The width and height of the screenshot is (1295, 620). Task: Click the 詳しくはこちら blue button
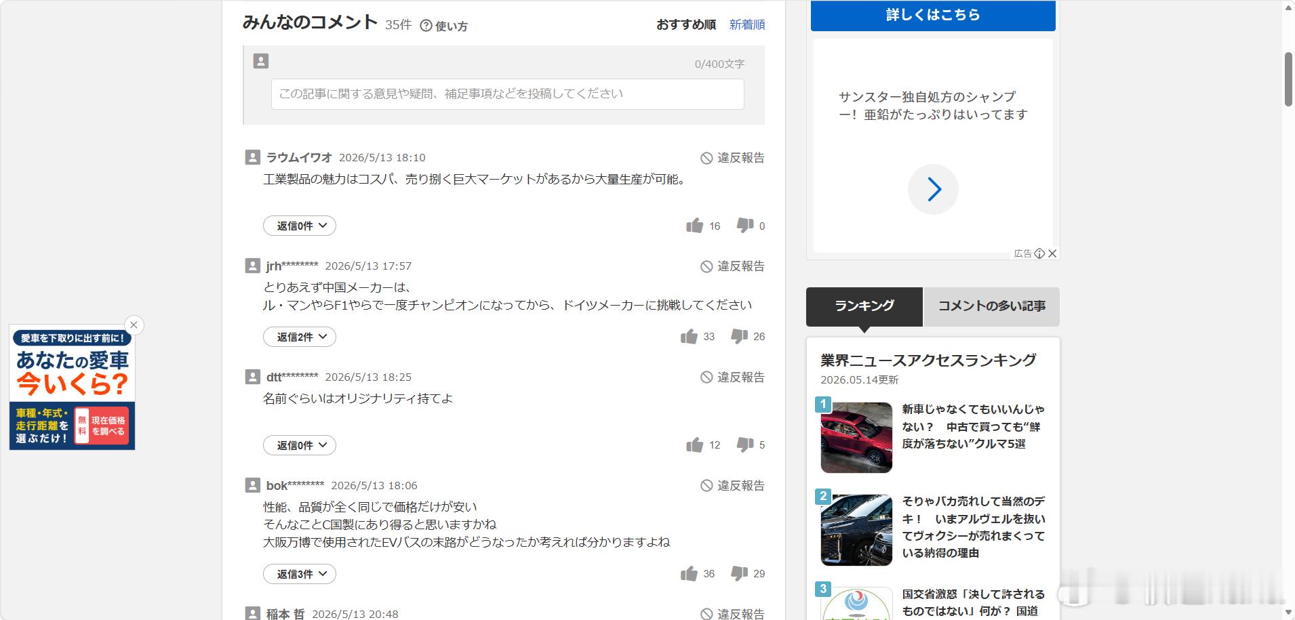pyautogui.click(x=933, y=15)
